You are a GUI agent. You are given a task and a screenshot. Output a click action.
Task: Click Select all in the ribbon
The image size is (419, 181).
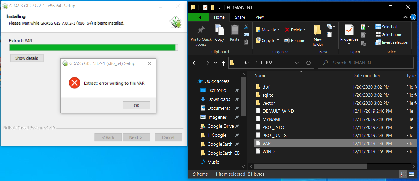[x=387, y=27]
